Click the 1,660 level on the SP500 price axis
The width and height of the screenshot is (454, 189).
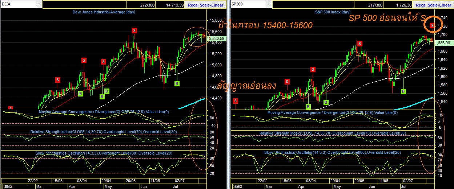point(443,51)
